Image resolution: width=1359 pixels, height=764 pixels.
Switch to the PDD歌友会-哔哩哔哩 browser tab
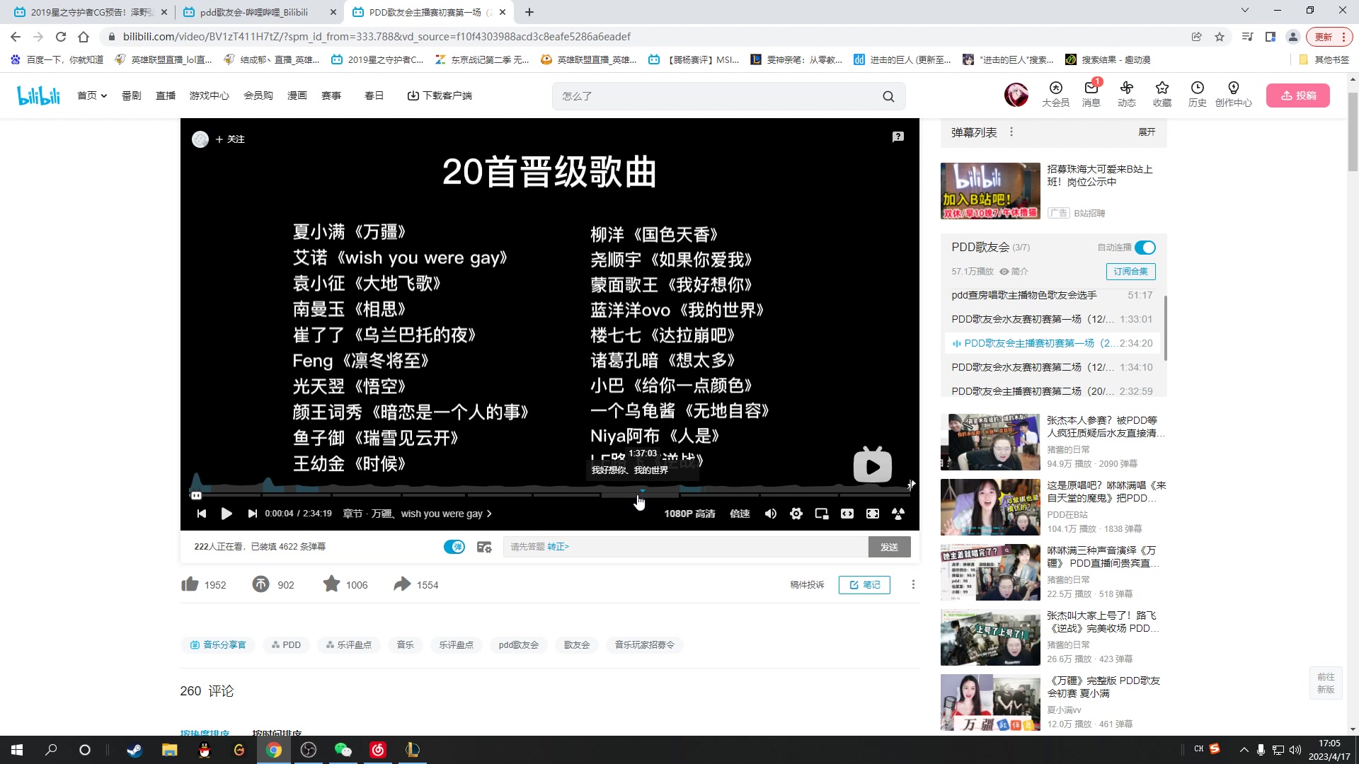tap(255, 11)
